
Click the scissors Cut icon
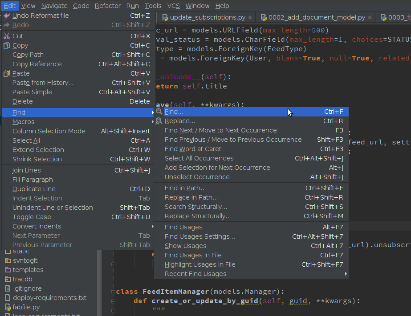point(7,36)
